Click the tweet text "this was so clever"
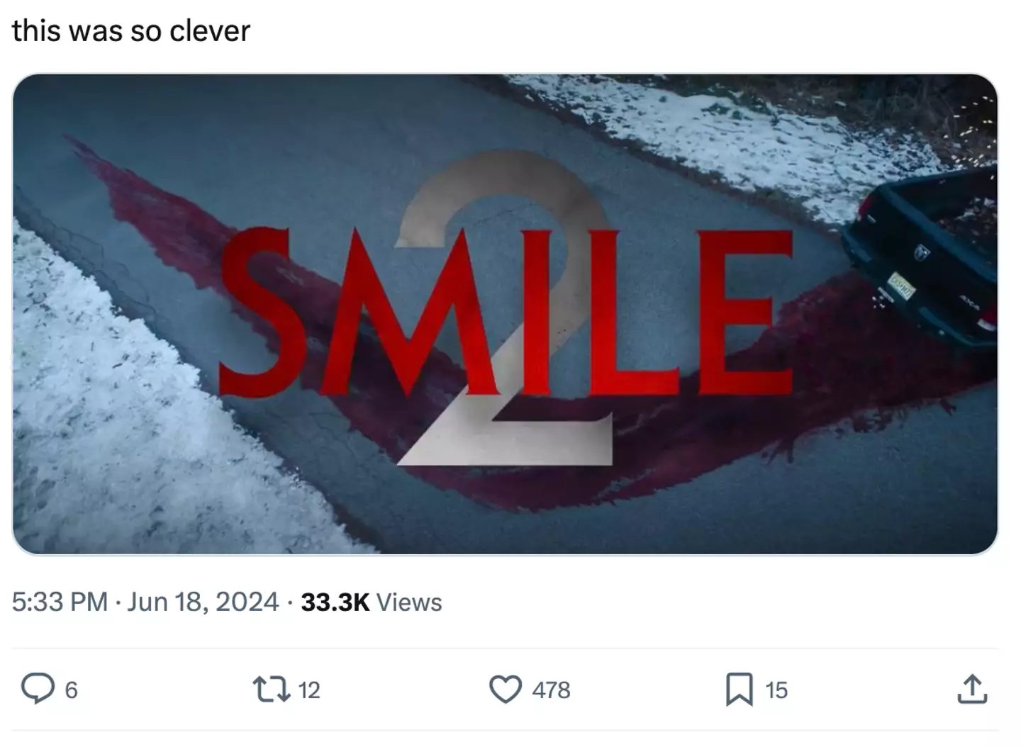The width and height of the screenshot is (1021, 747). 131,30
